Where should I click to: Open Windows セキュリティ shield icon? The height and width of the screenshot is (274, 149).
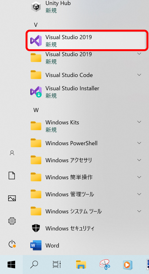click(36, 228)
